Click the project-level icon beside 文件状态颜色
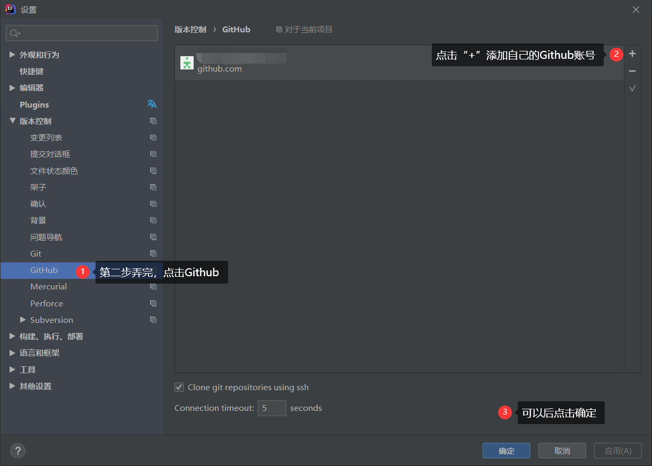The width and height of the screenshot is (652, 466). click(x=153, y=171)
